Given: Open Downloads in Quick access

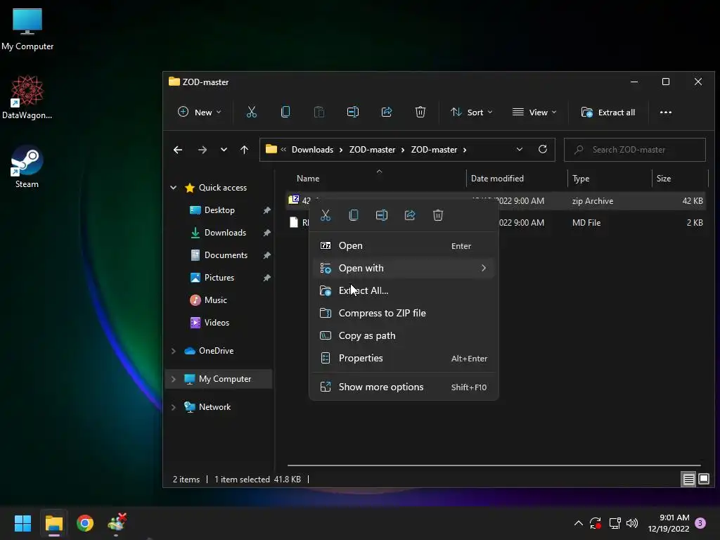Looking at the screenshot, I should pyautogui.click(x=225, y=233).
